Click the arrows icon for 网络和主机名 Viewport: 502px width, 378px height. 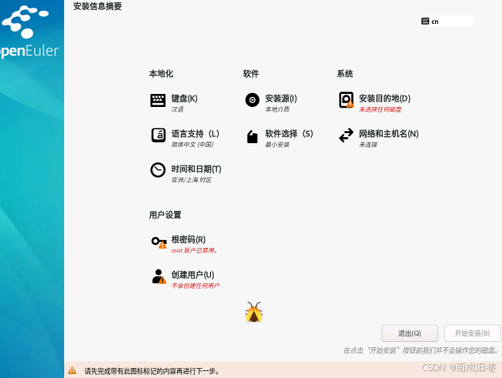coord(346,135)
